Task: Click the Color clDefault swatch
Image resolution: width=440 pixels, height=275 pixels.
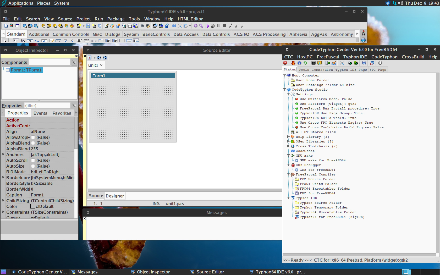Action: 33,206
